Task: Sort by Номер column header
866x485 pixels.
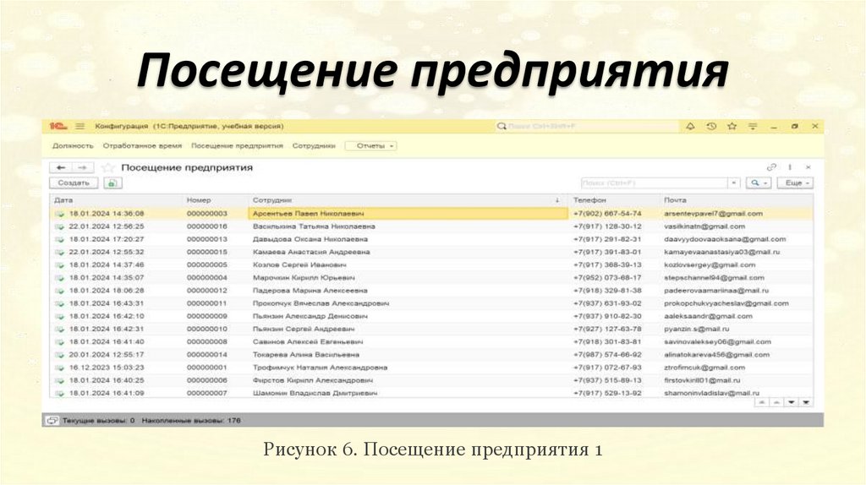Action: pos(216,200)
